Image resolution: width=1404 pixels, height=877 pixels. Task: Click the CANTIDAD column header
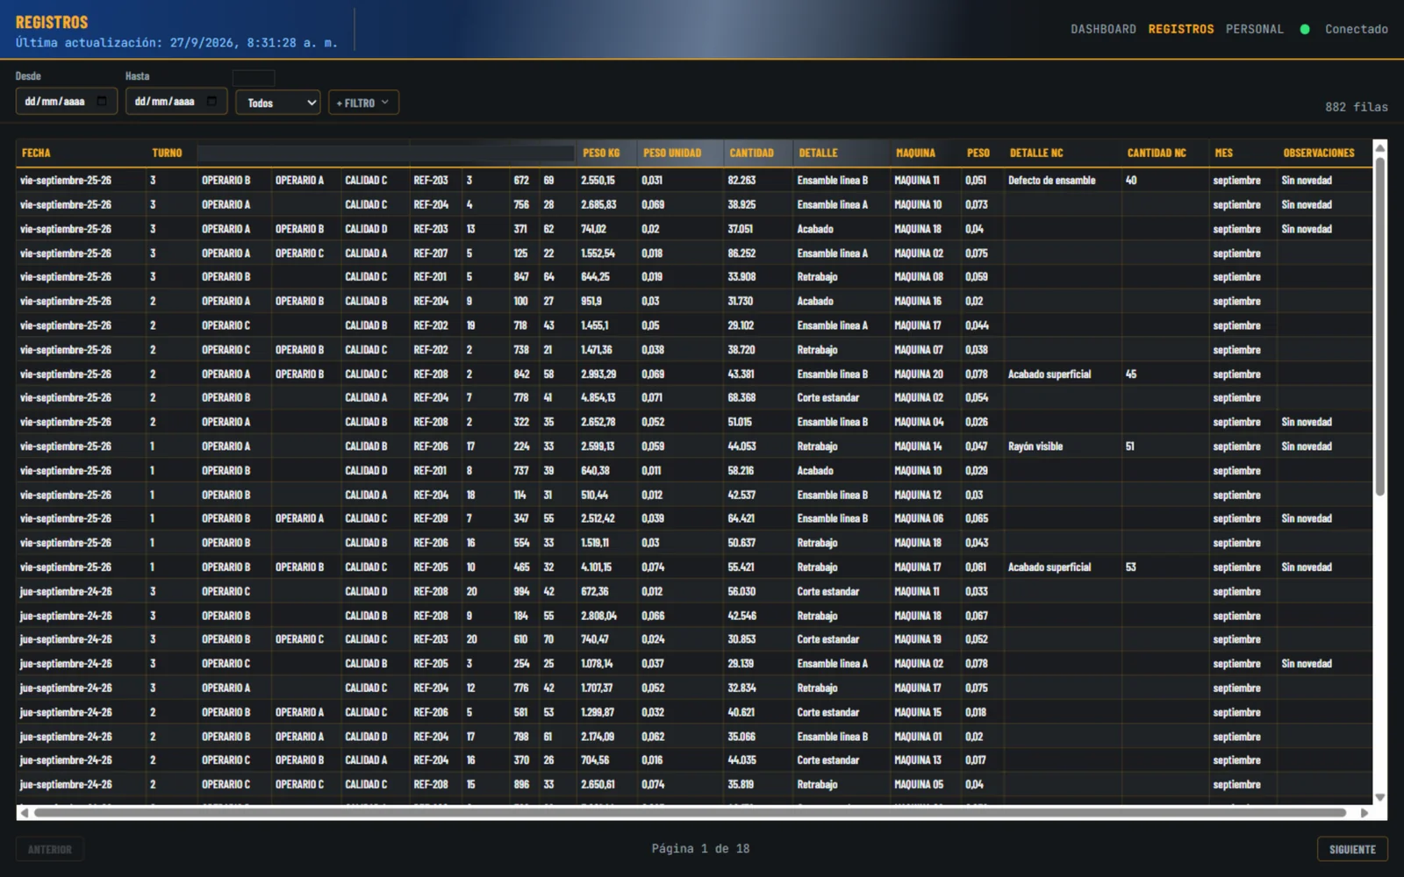coord(752,153)
